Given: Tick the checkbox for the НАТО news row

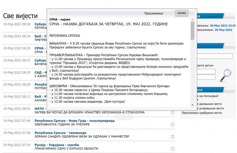Looking at the screenshot, I should pyautogui.click(x=172, y=113).
